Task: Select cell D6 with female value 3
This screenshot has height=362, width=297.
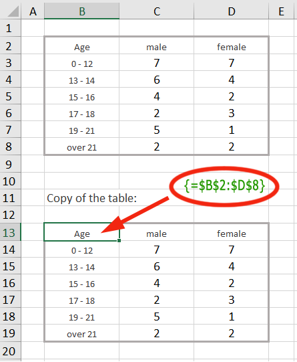Action: 232,112
